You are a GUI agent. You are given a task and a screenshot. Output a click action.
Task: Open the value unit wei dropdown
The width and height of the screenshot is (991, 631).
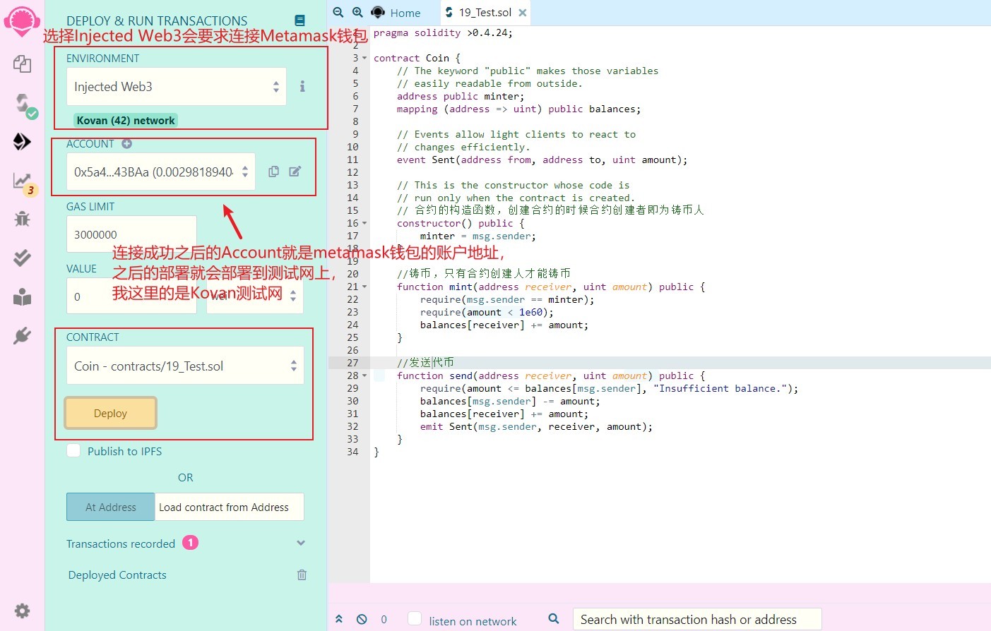click(255, 296)
